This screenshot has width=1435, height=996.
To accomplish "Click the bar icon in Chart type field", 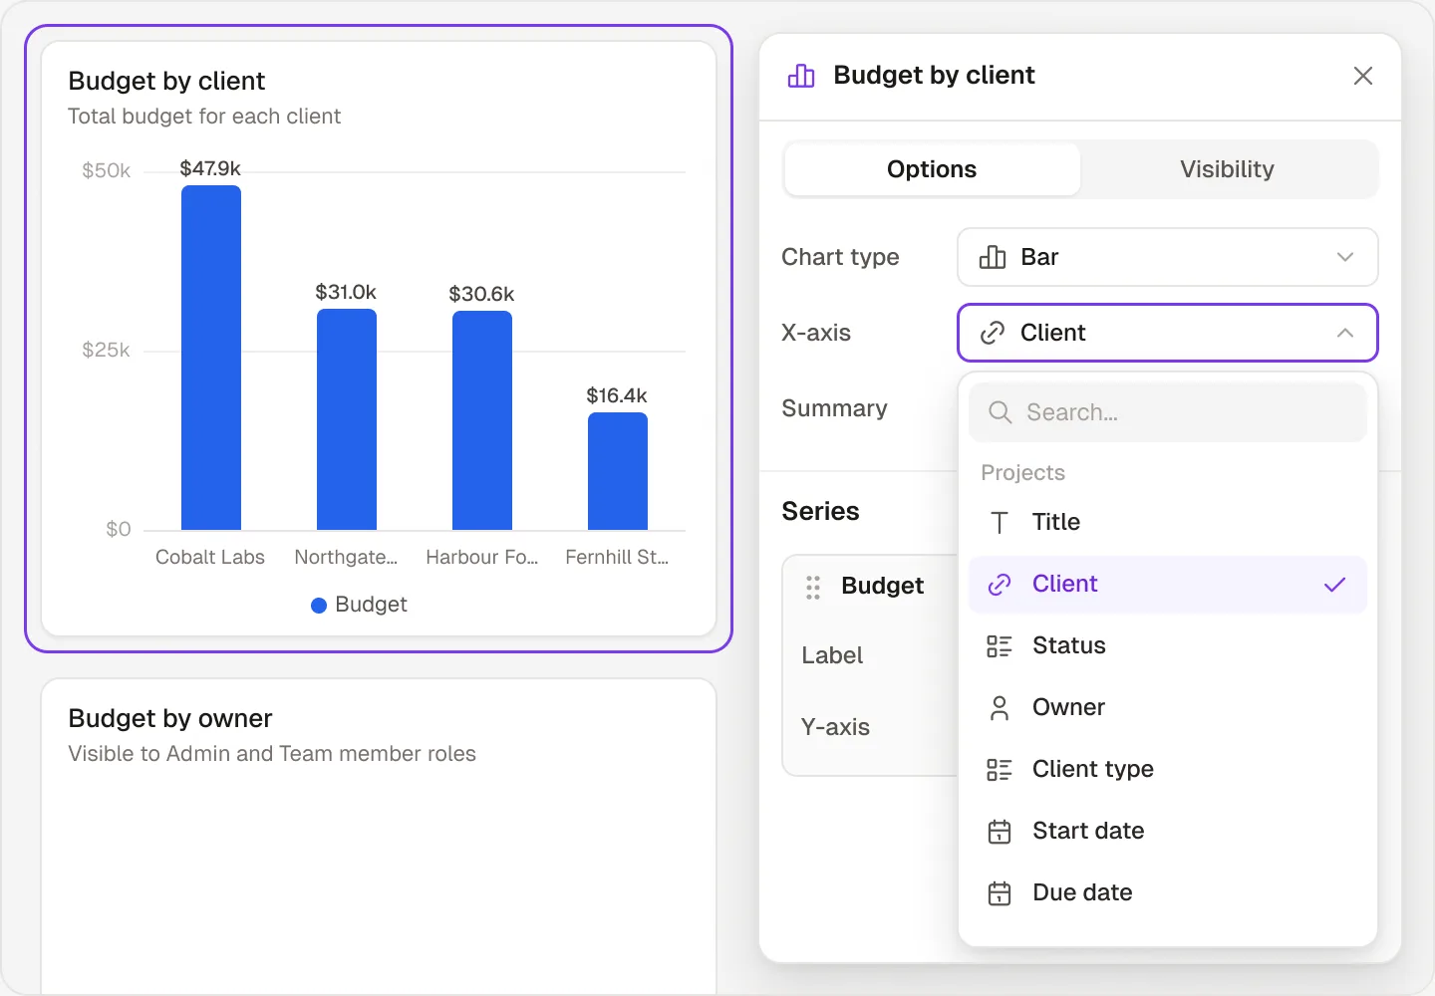I will (x=993, y=257).
